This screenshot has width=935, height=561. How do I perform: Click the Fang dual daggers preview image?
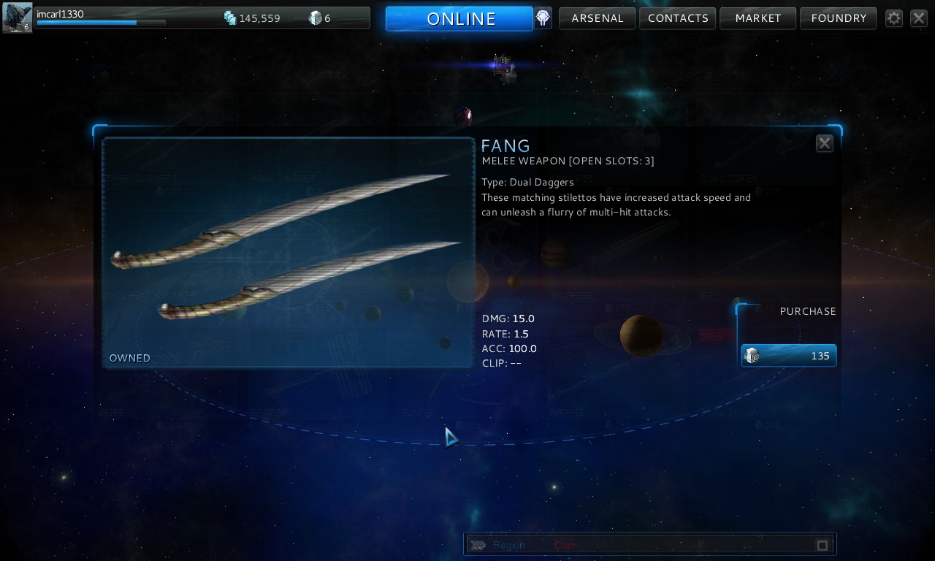coord(289,253)
